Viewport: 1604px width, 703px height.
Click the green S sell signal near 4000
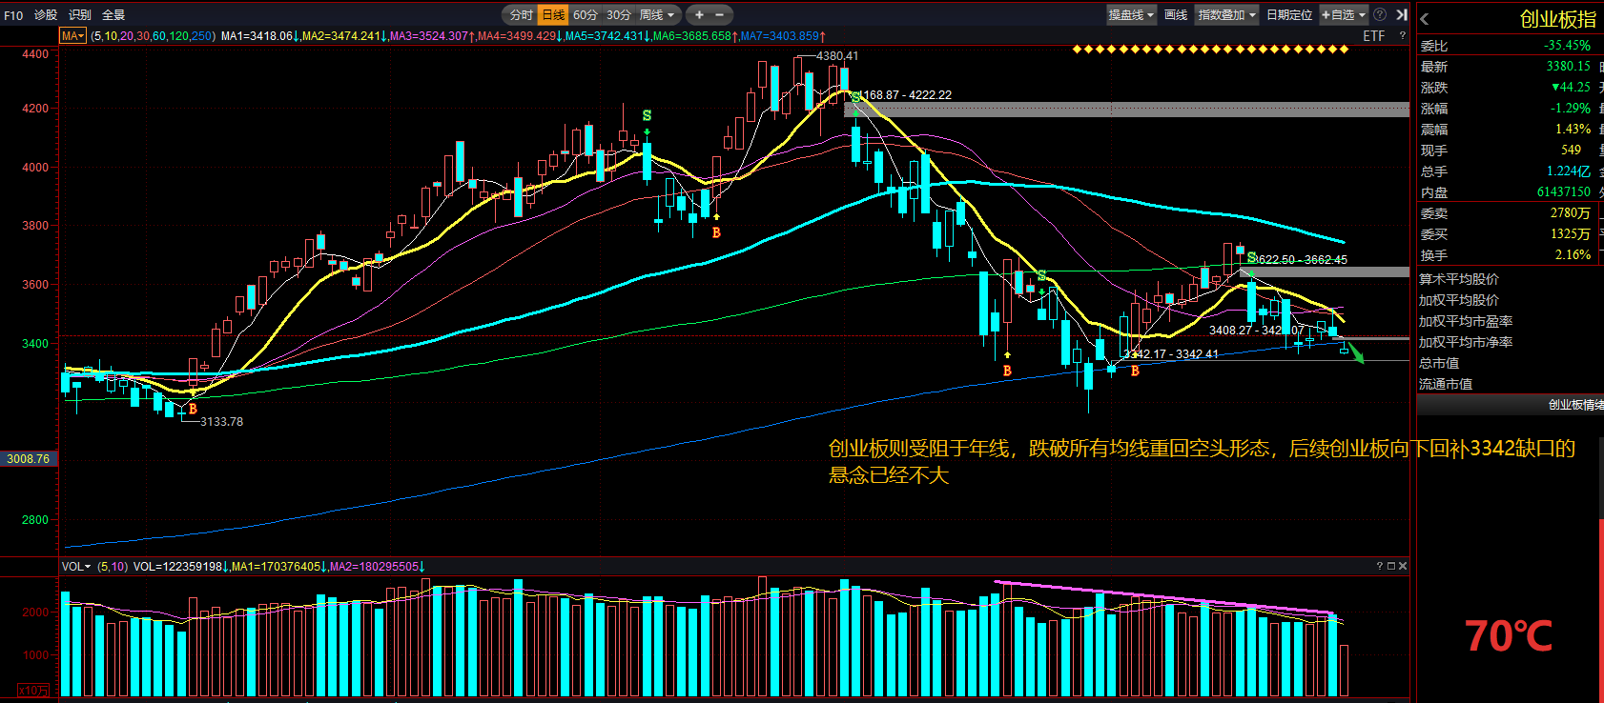[647, 116]
